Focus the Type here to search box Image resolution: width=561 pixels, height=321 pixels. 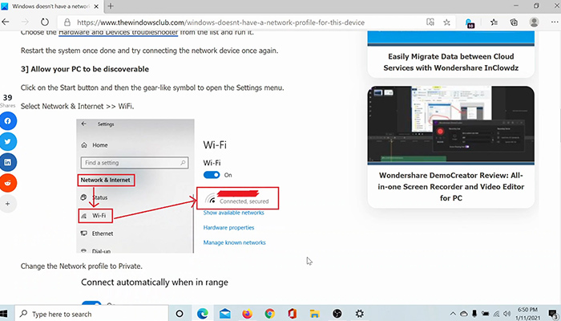(x=91, y=314)
